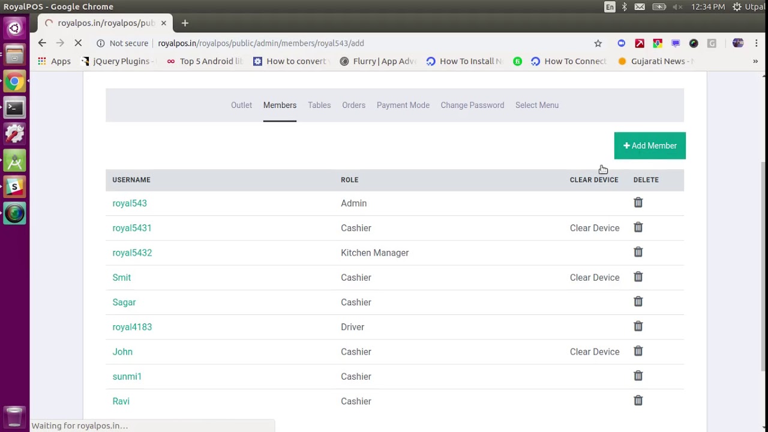Switch to Chrome in the launcher
Screen dimensions: 768x432
pos(14,82)
